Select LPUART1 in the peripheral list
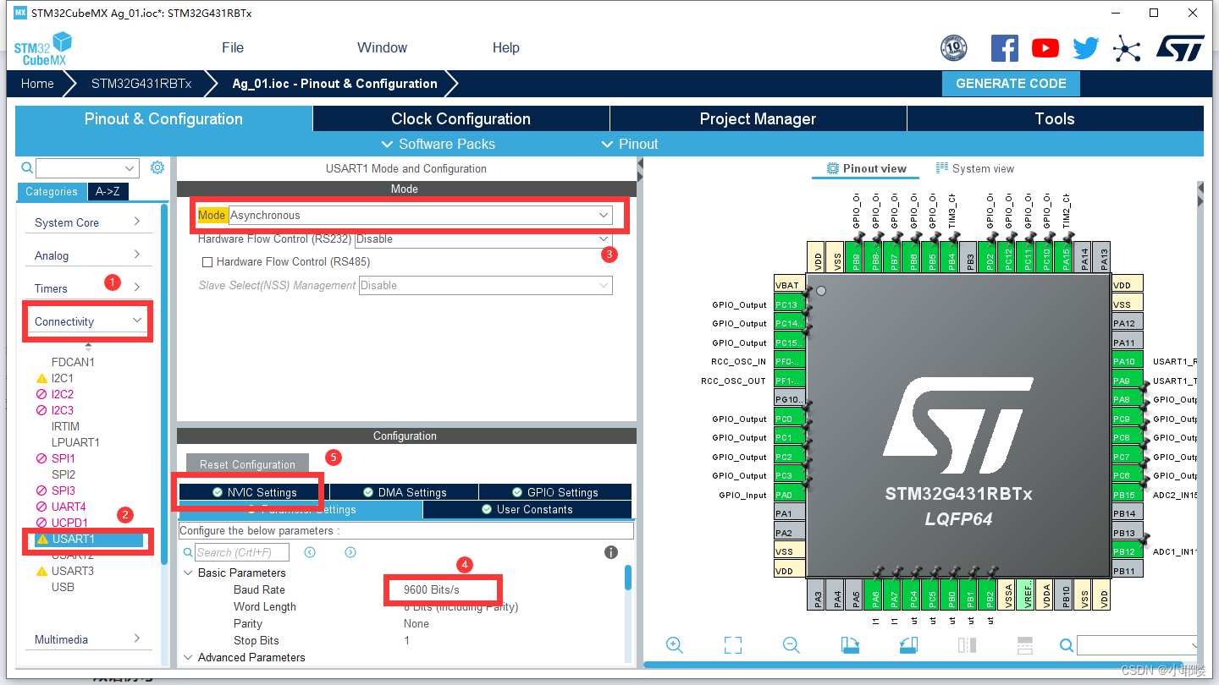 tap(75, 442)
